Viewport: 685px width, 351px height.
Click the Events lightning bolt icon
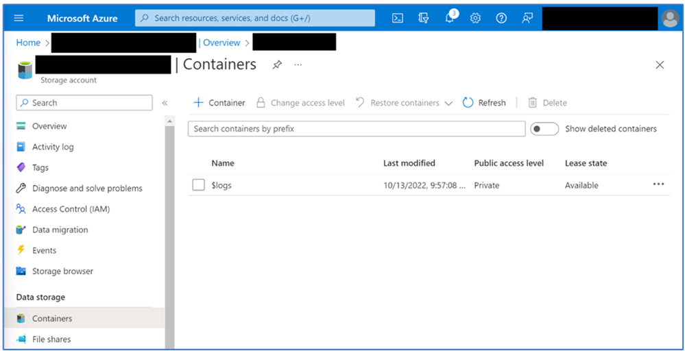tap(21, 251)
